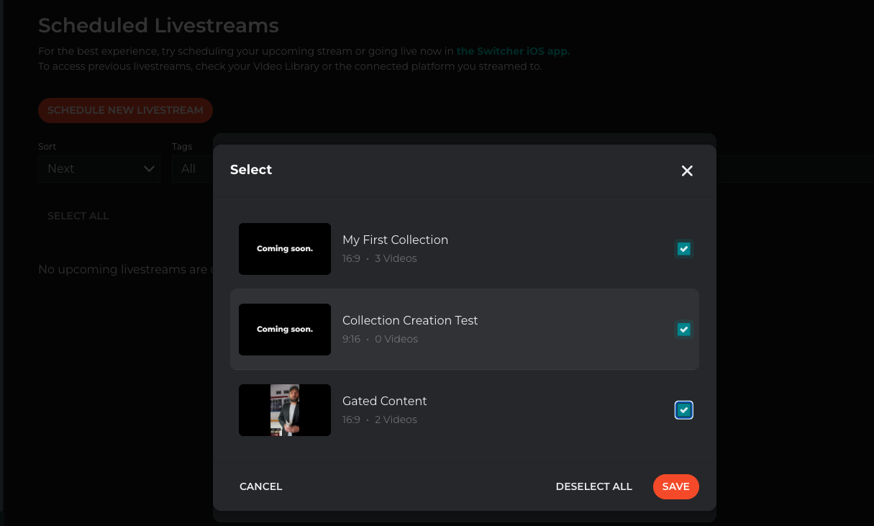Image resolution: width=874 pixels, height=526 pixels.
Task: Click Deselect All in the dialog
Action: click(x=594, y=486)
